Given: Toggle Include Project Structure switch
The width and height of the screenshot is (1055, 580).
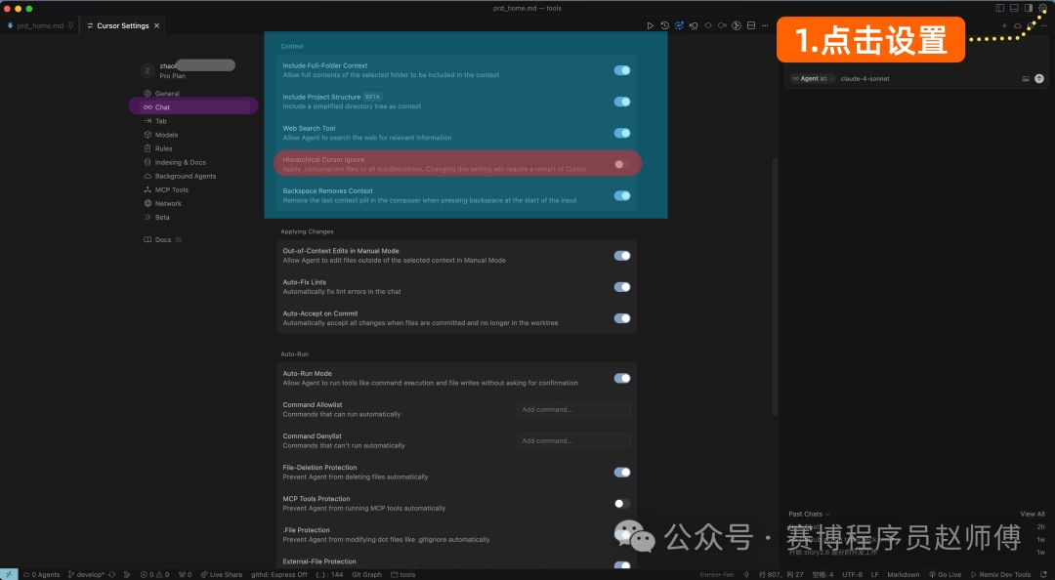Looking at the screenshot, I should [621, 102].
